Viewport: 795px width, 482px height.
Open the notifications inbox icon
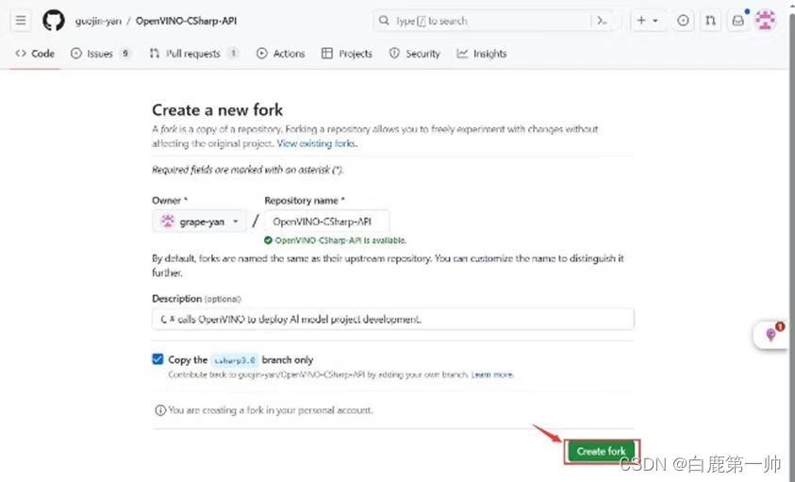(738, 21)
